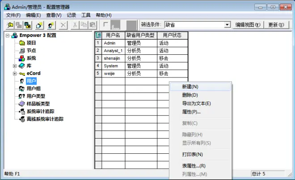
Task: Select the 离线系统审计追踪 tree item
Action: click(x=45, y=119)
